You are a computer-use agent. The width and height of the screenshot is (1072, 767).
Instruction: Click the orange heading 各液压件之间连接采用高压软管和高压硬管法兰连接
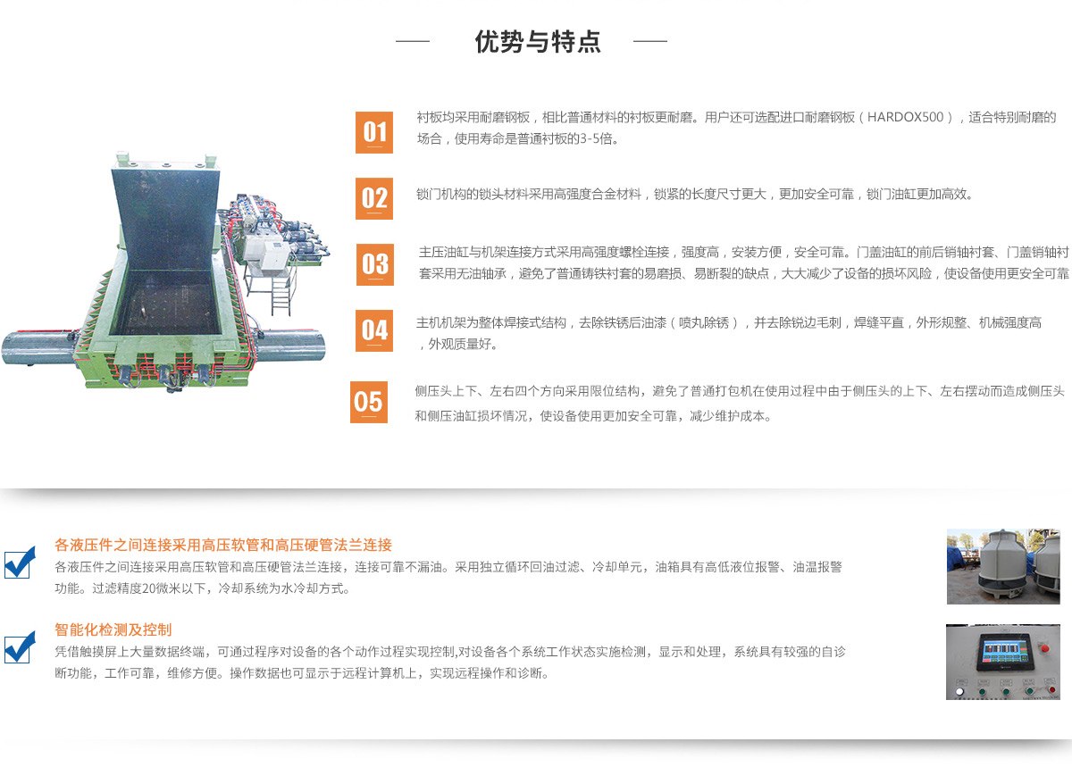(x=223, y=545)
